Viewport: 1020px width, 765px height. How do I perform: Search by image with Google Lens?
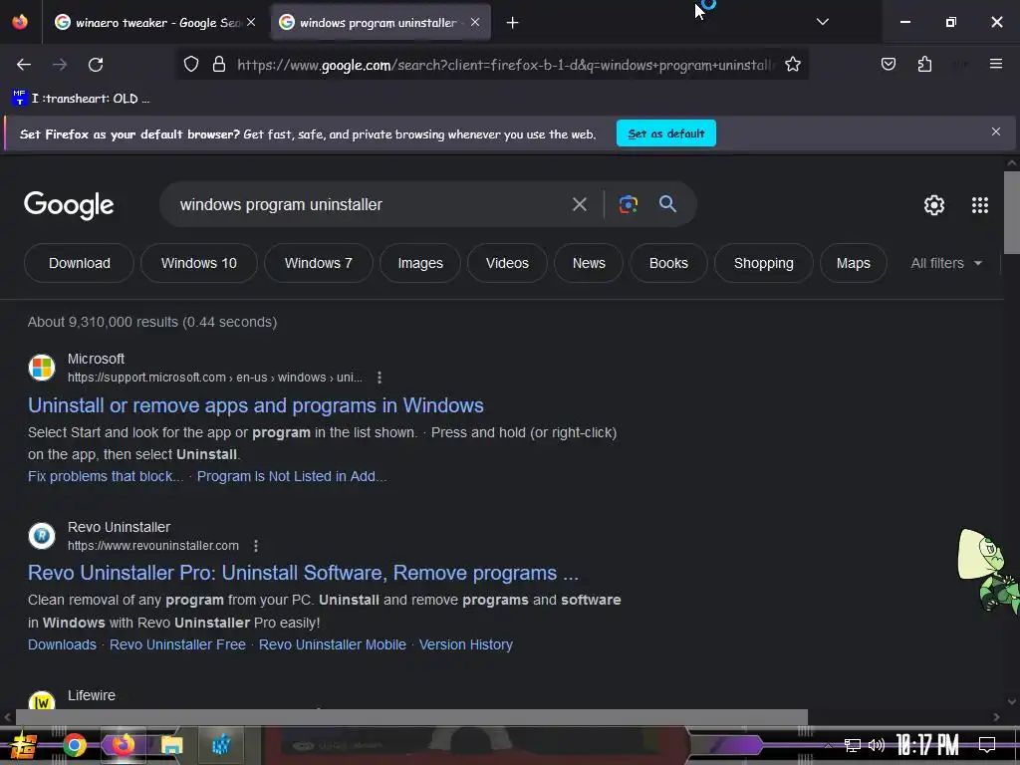click(x=628, y=204)
